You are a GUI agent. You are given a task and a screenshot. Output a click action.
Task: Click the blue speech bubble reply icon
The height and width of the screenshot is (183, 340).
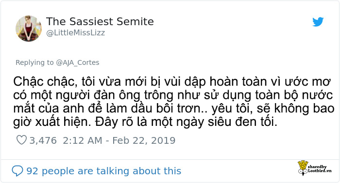click(17, 171)
